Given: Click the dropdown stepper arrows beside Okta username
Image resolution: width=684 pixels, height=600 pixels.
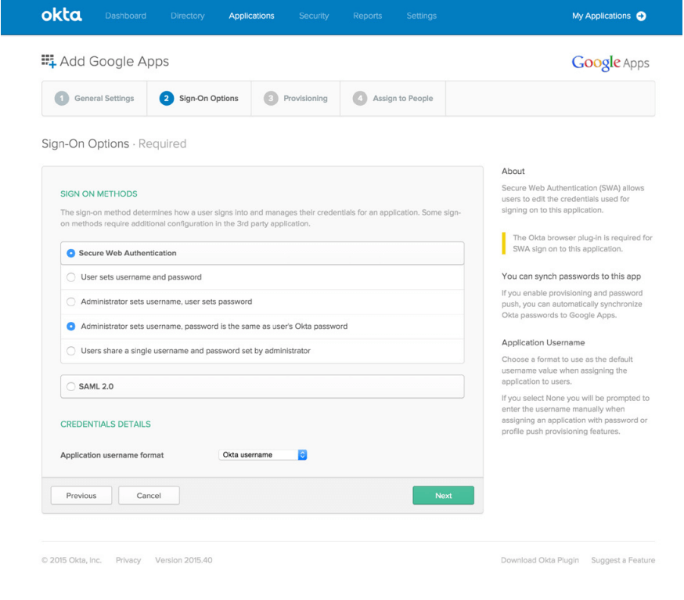Looking at the screenshot, I should (x=303, y=454).
